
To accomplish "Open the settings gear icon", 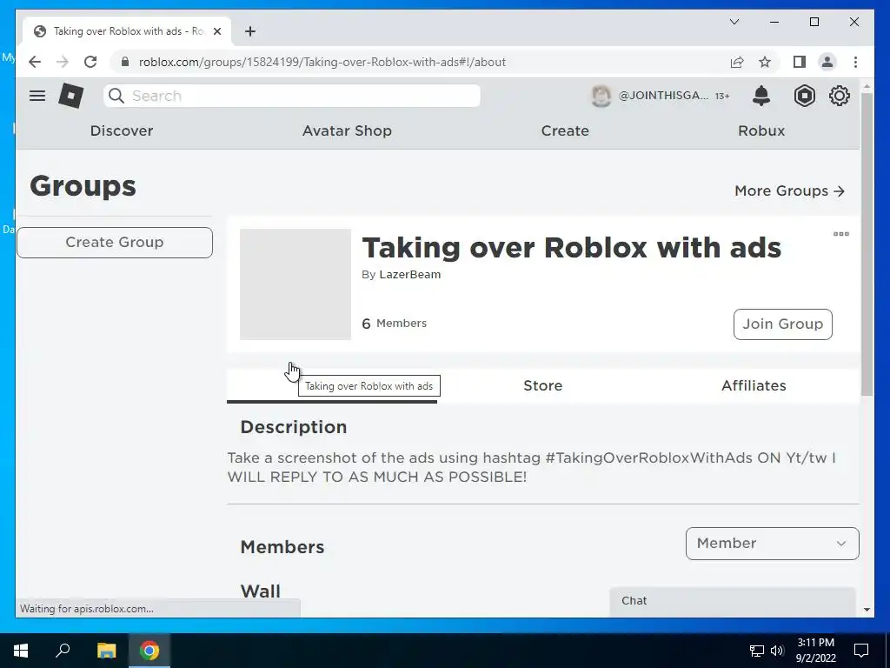I will pos(839,96).
